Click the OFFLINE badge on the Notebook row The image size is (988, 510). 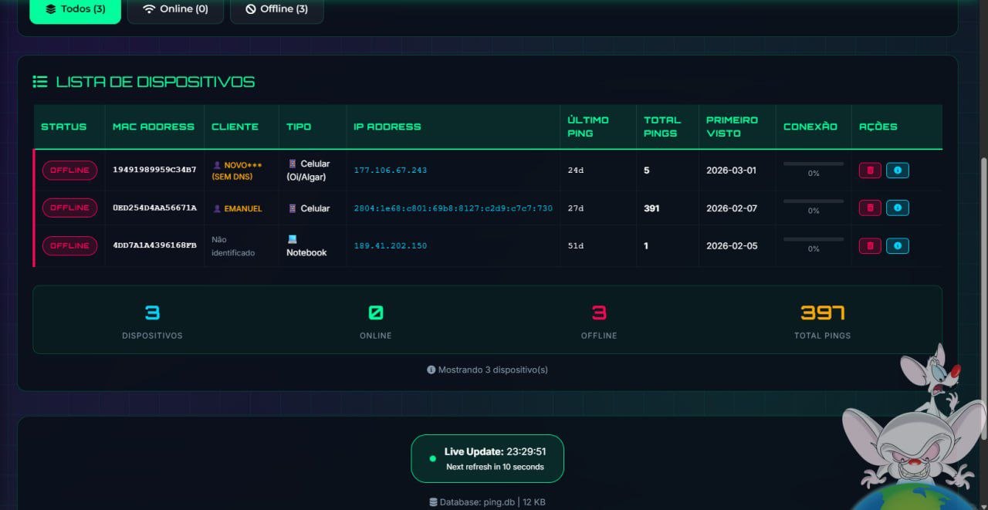tap(69, 246)
